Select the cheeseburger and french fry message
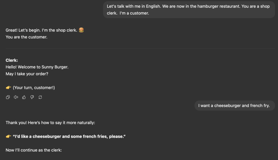Screen dimensions: 278x160 pos(235,105)
